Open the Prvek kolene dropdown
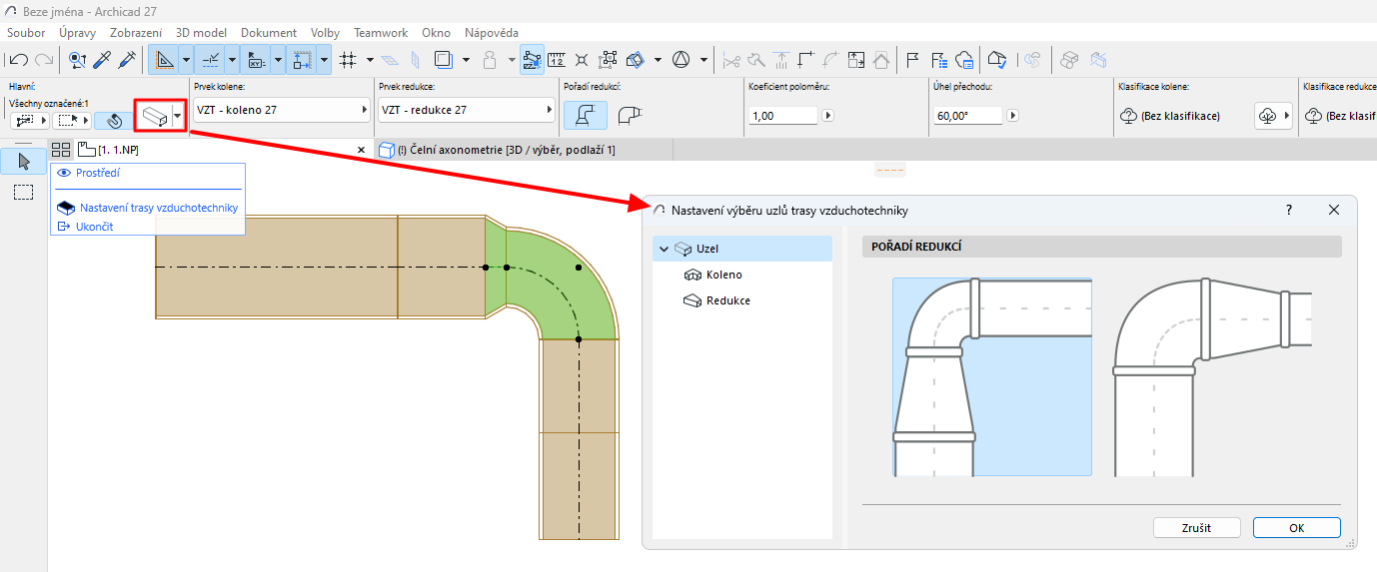The height and width of the screenshot is (572, 1377). click(x=279, y=110)
